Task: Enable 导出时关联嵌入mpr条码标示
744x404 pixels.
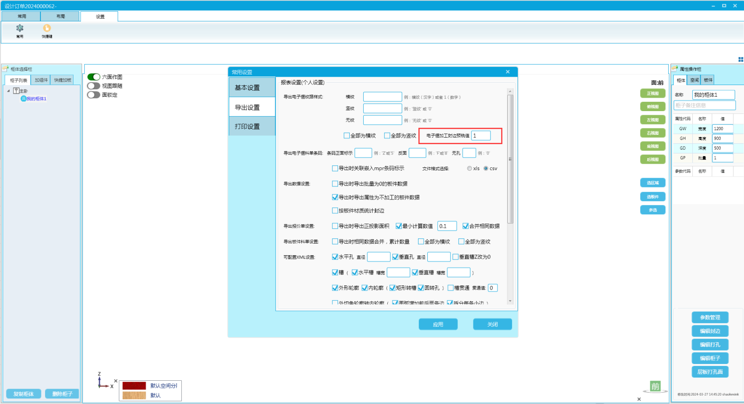Action: coord(335,168)
